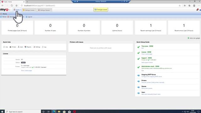This screenshot has width=201, height=113.
Task: Click the Printers blue arrow icon
Action: click(139, 81)
